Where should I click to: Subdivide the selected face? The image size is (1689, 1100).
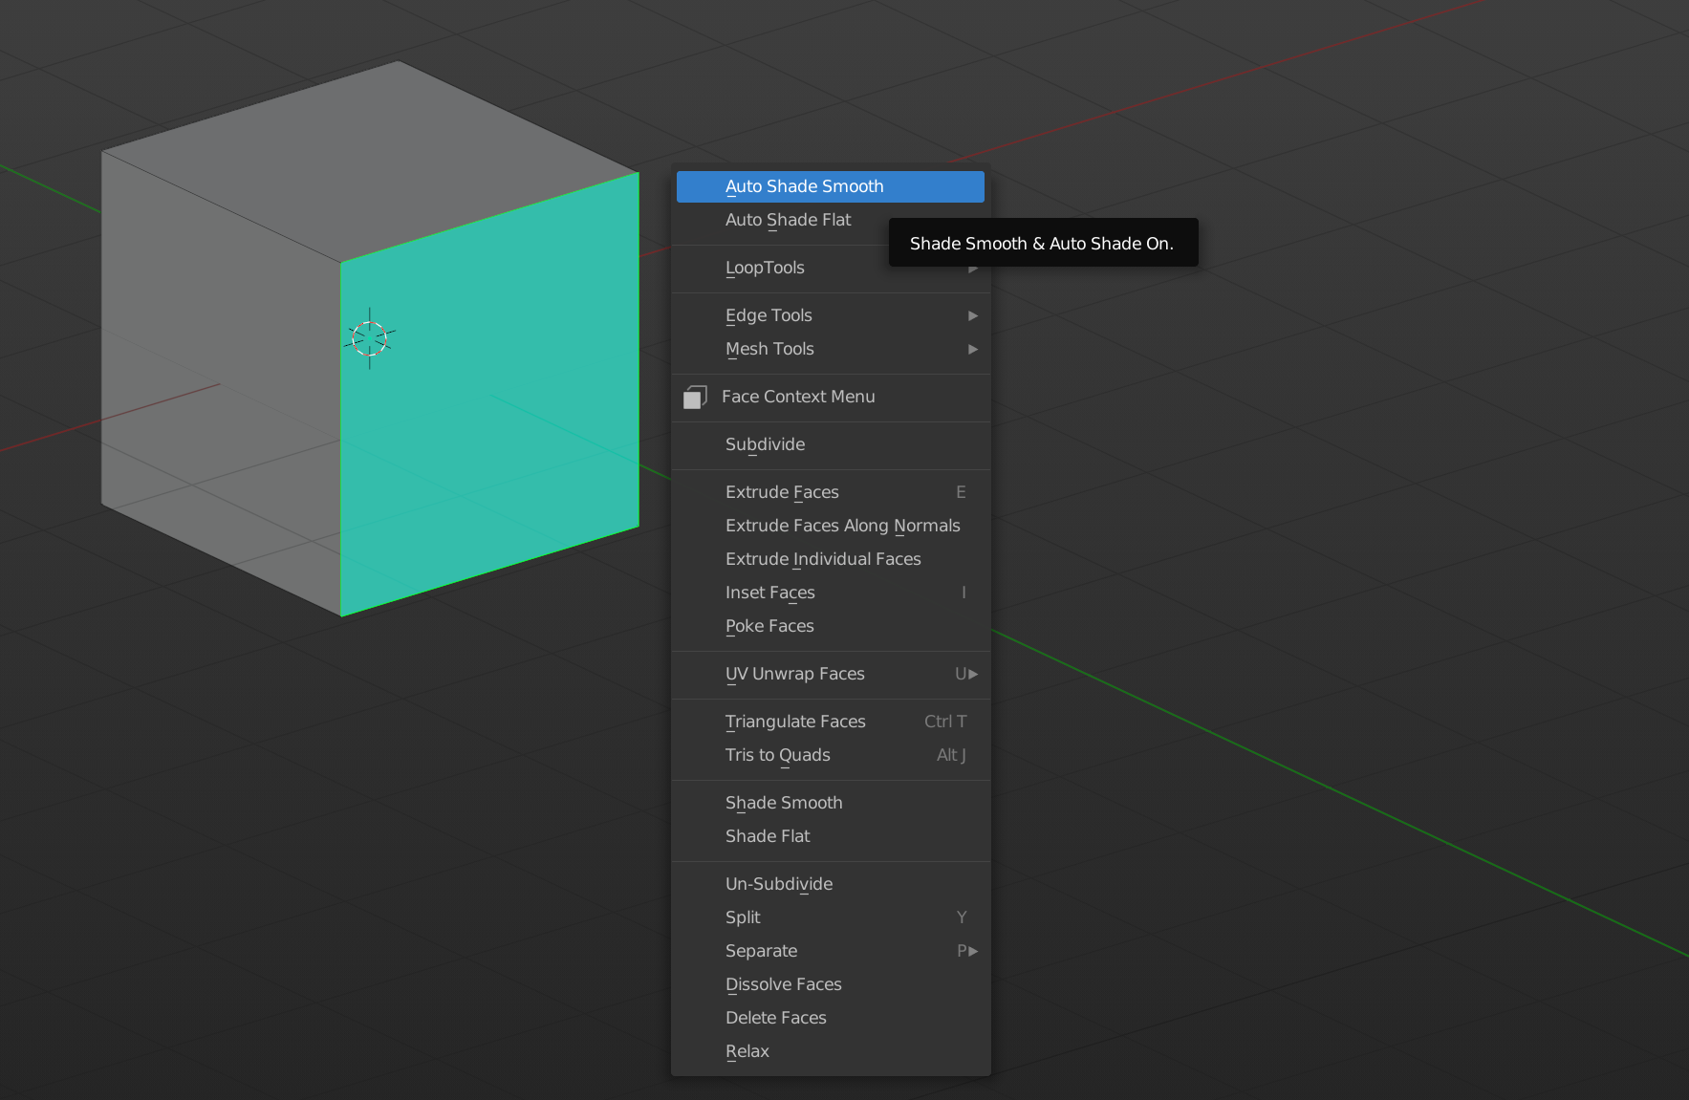(x=830, y=444)
